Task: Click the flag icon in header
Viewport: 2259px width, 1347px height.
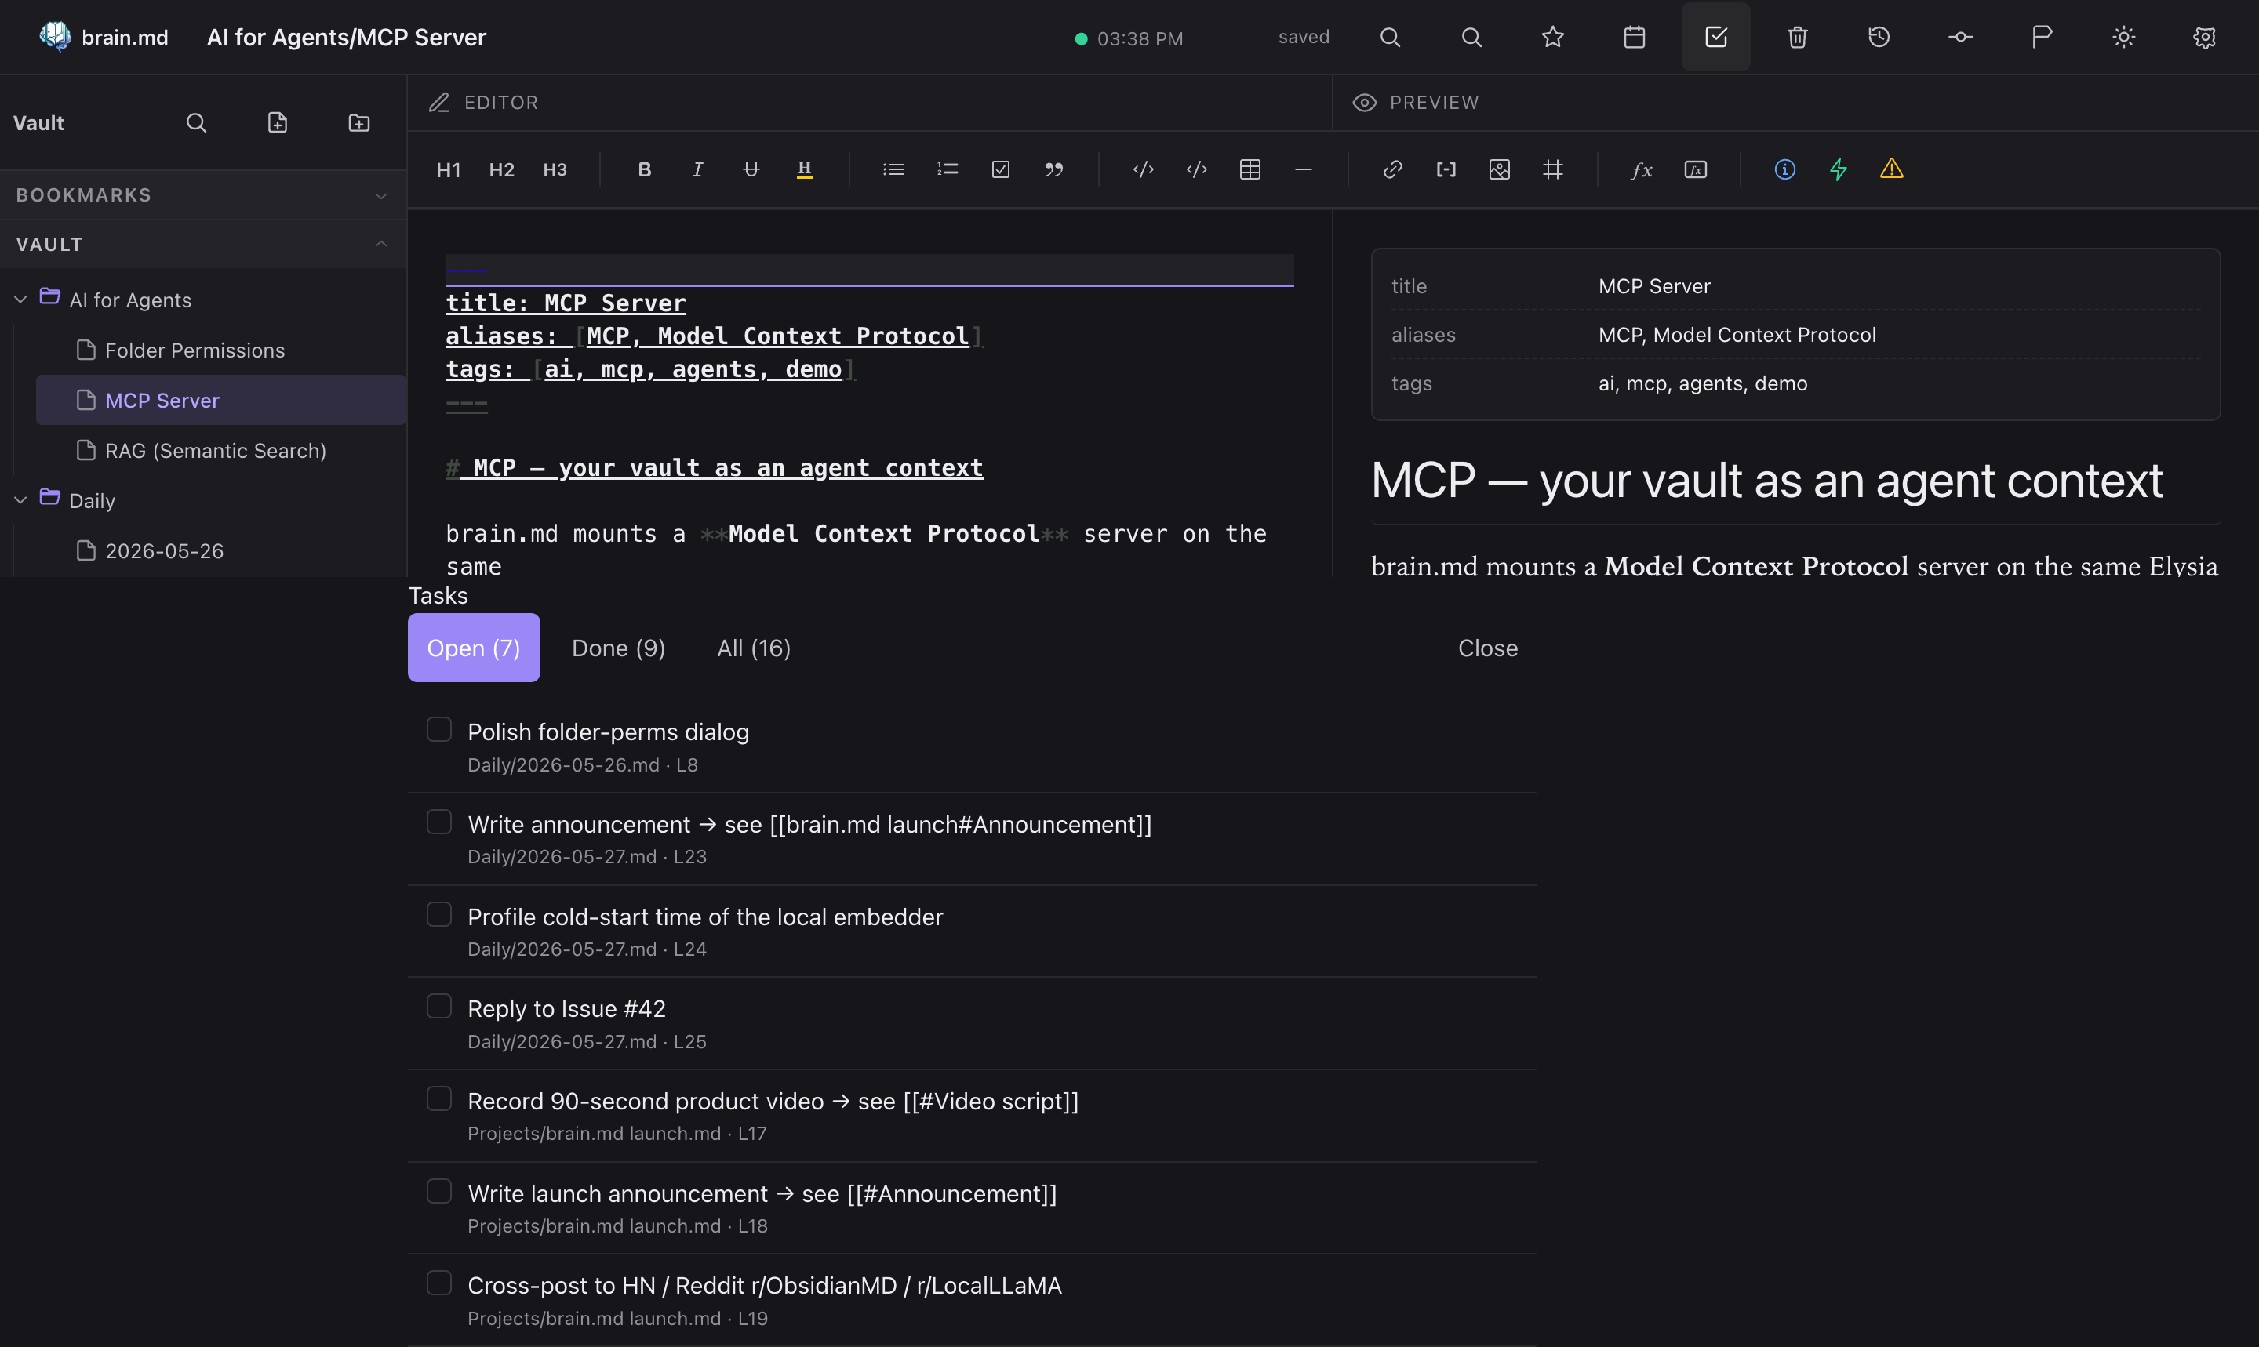Action: click(x=2042, y=37)
